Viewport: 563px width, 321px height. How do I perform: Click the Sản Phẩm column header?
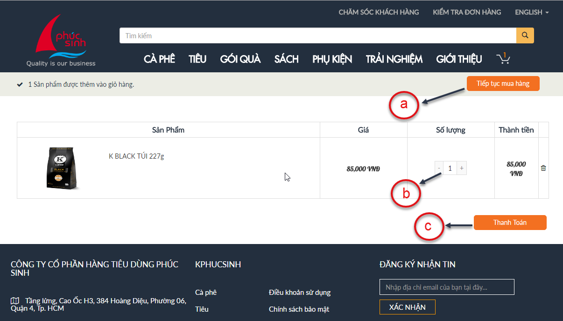click(x=168, y=130)
